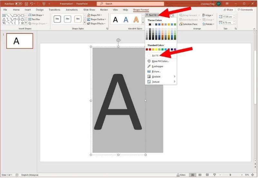258x178 pixels.
Task: Pick the star shape in Insert Shapes gallery
Action: tap(22, 23)
